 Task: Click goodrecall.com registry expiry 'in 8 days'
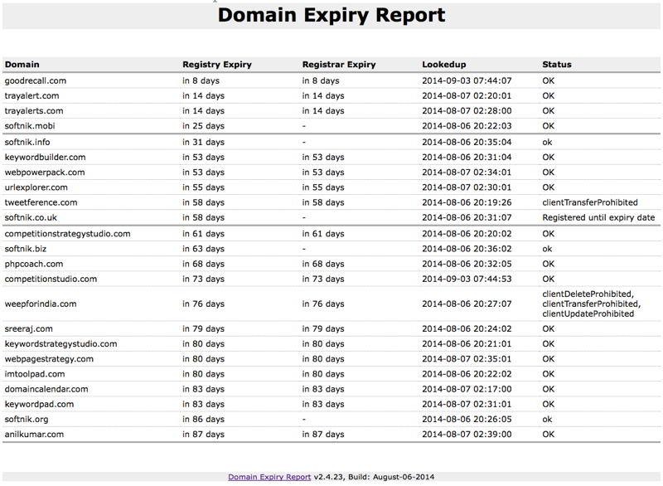coord(201,80)
